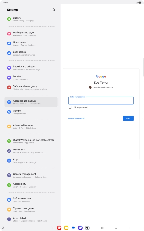Screen dimensions: 144x231
Task: Click the Next button
Action: [128, 119]
